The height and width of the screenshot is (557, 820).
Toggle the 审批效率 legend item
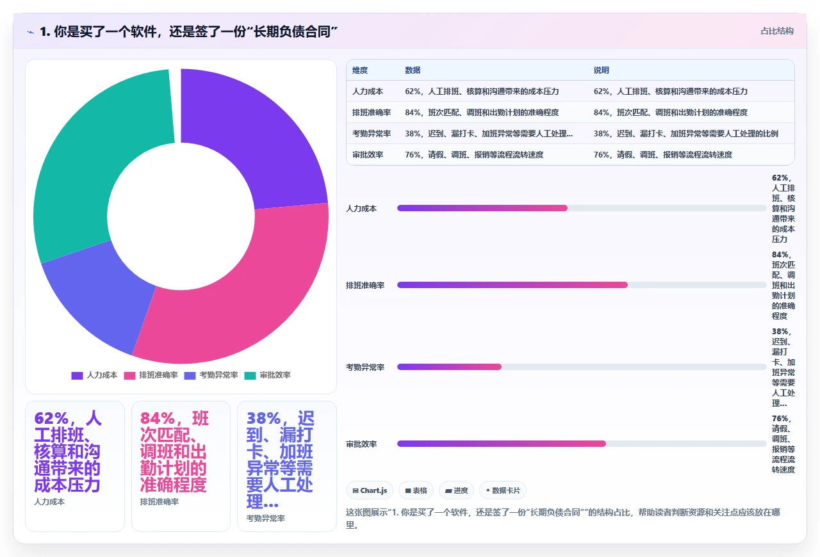tap(267, 375)
